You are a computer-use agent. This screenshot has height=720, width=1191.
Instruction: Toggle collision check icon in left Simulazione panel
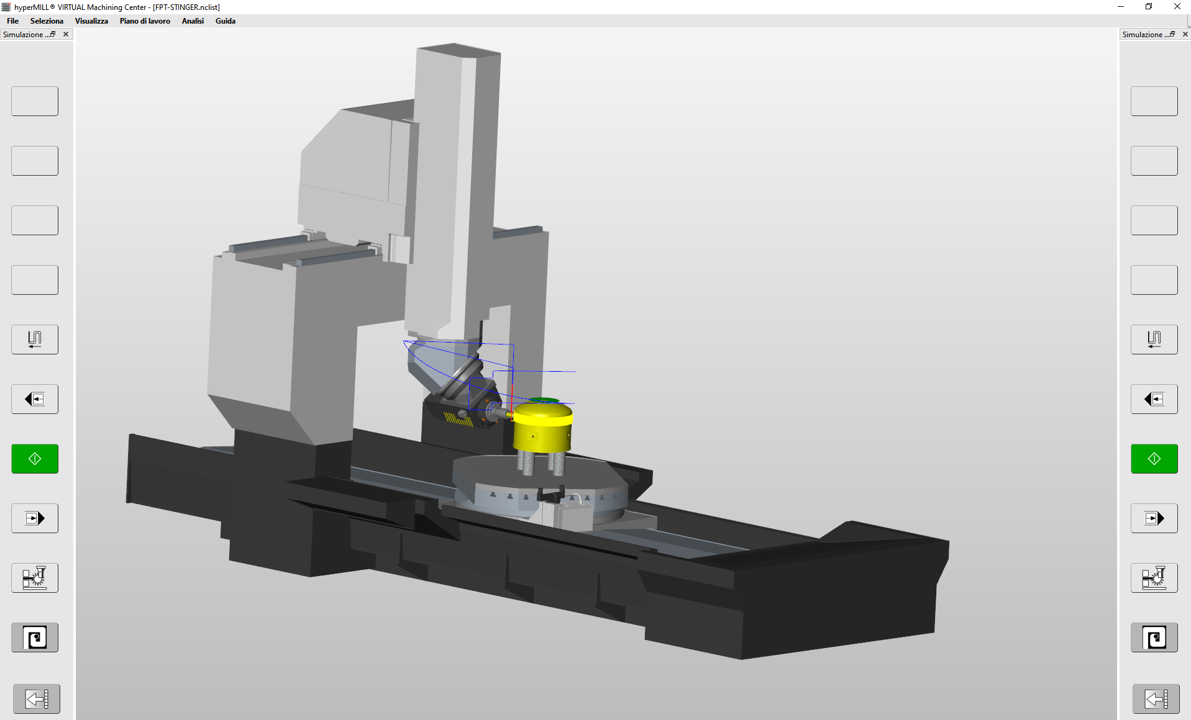pyautogui.click(x=35, y=578)
